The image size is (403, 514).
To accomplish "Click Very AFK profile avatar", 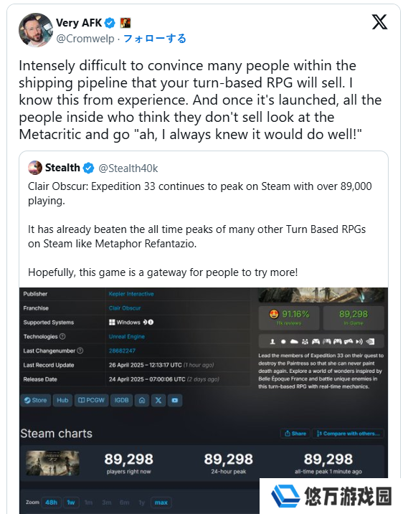I will coord(35,30).
